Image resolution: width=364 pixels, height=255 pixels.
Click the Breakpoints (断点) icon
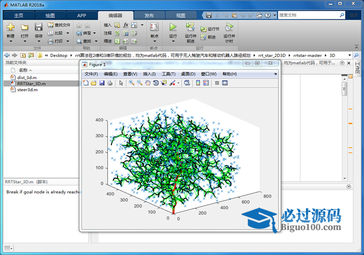click(154, 27)
